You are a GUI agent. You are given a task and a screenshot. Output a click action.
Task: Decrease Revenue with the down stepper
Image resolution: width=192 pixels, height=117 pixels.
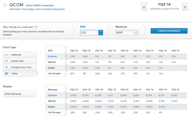coord(136,34)
